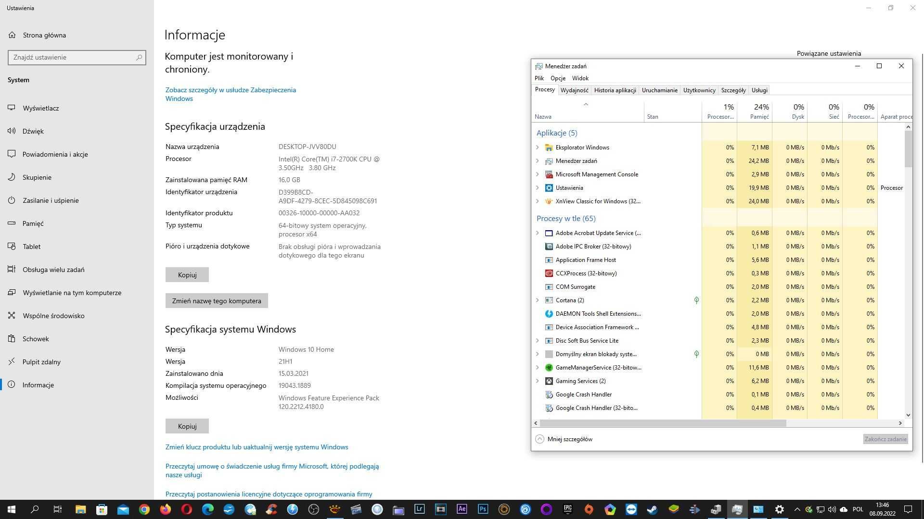Open Epic Games launcher from taskbar
The width and height of the screenshot is (924, 519).
pos(568,509)
